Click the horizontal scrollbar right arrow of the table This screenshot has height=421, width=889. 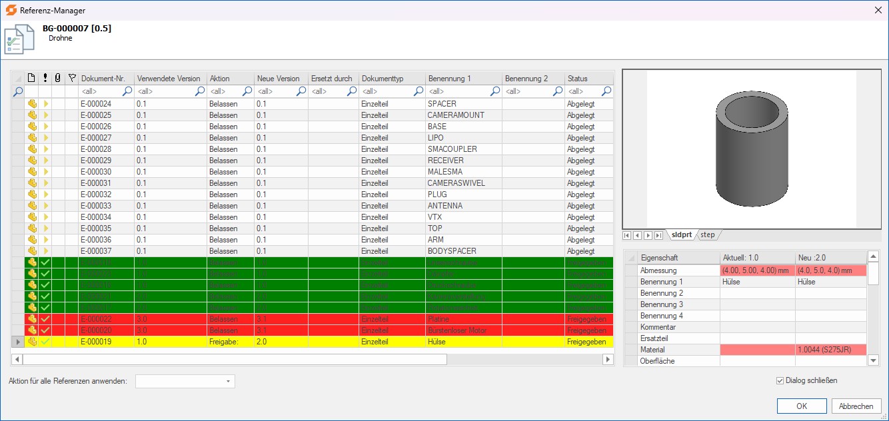click(x=607, y=360)
